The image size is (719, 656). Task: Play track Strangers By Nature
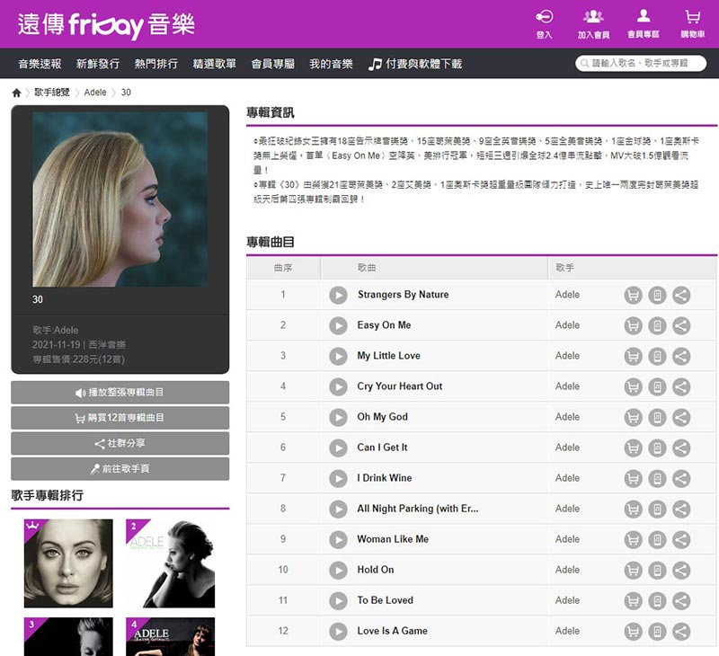[339, 296]
